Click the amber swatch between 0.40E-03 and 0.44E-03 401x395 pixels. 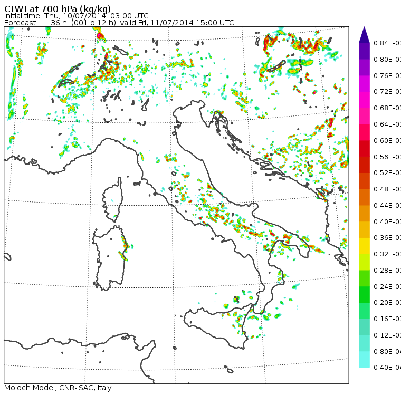364,214
